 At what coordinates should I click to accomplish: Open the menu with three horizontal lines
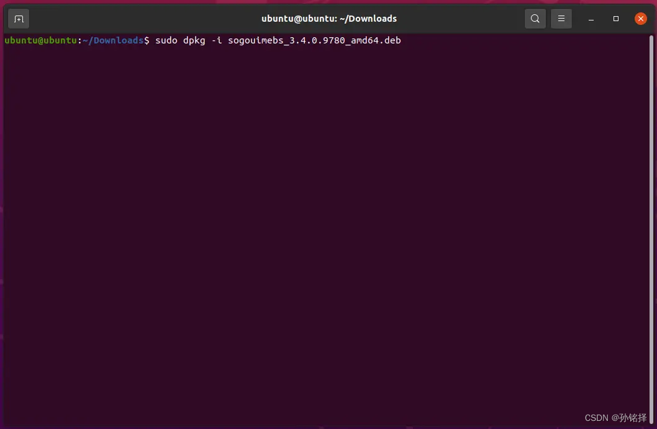pos(561,18)
